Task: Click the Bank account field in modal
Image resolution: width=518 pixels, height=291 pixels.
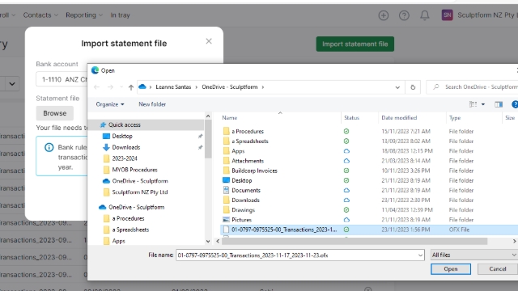Action: click(62, 79)
